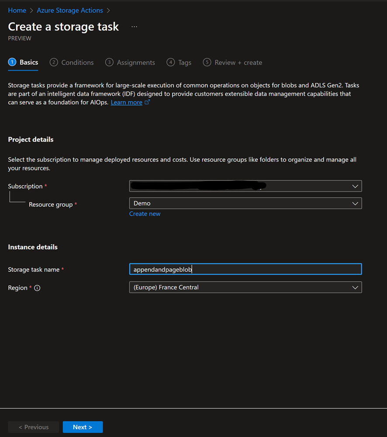Image resolution: width=387 pixels, height=437 pixels.
Task: Open the Assignments tab
Action: [x=130, y=63]
